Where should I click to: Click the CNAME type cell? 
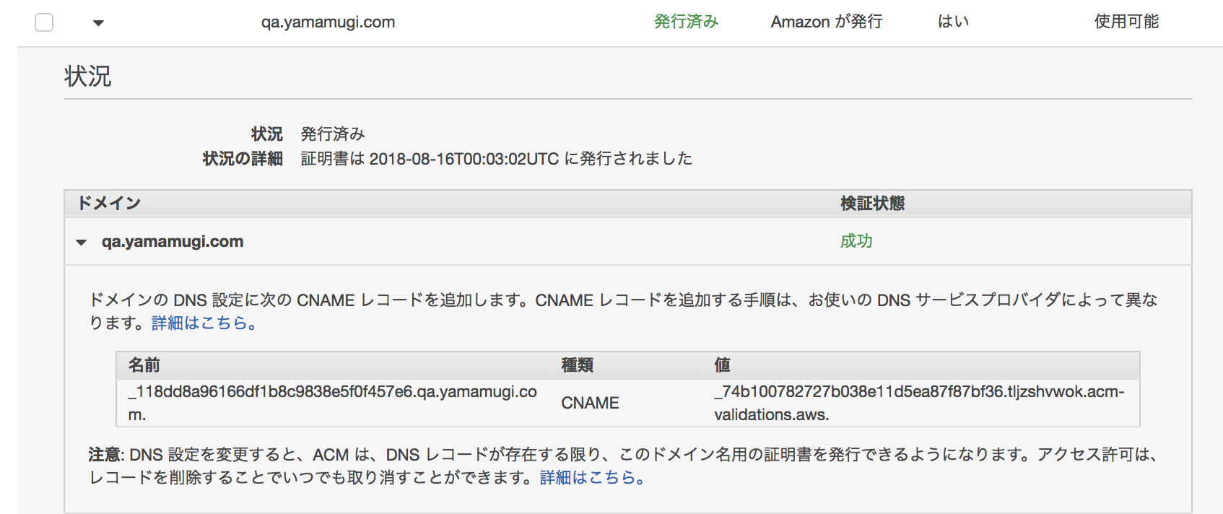(590, 403)
